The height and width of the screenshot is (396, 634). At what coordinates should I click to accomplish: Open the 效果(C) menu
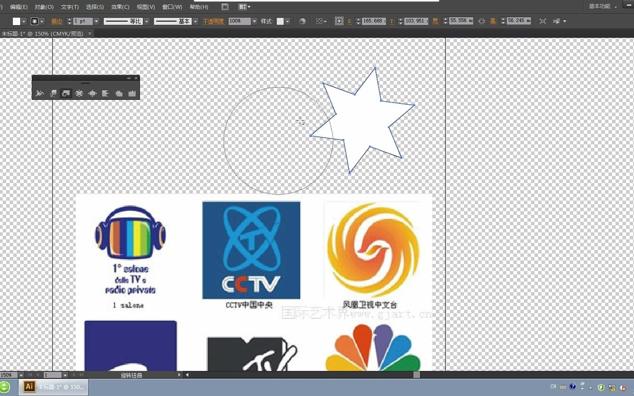[x=120, y=7]
